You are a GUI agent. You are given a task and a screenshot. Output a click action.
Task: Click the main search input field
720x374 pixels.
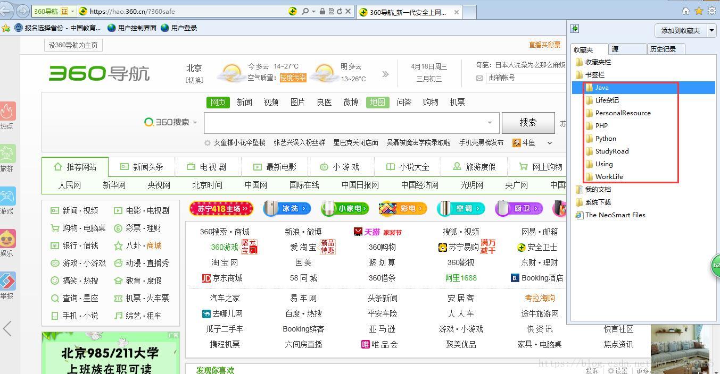coord(351,123)
